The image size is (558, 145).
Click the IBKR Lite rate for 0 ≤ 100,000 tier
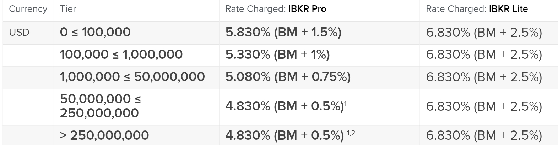pyautogui.click(x=484, y=33)
